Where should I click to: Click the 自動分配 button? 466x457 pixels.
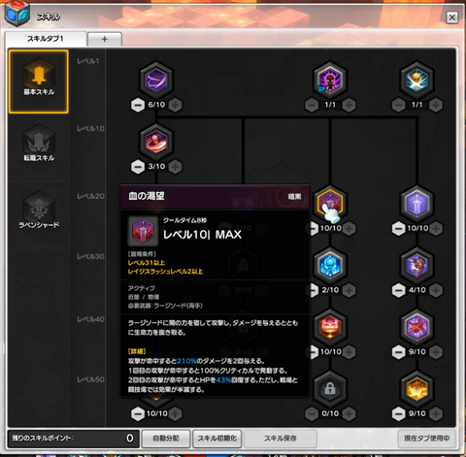click(166, 439)
